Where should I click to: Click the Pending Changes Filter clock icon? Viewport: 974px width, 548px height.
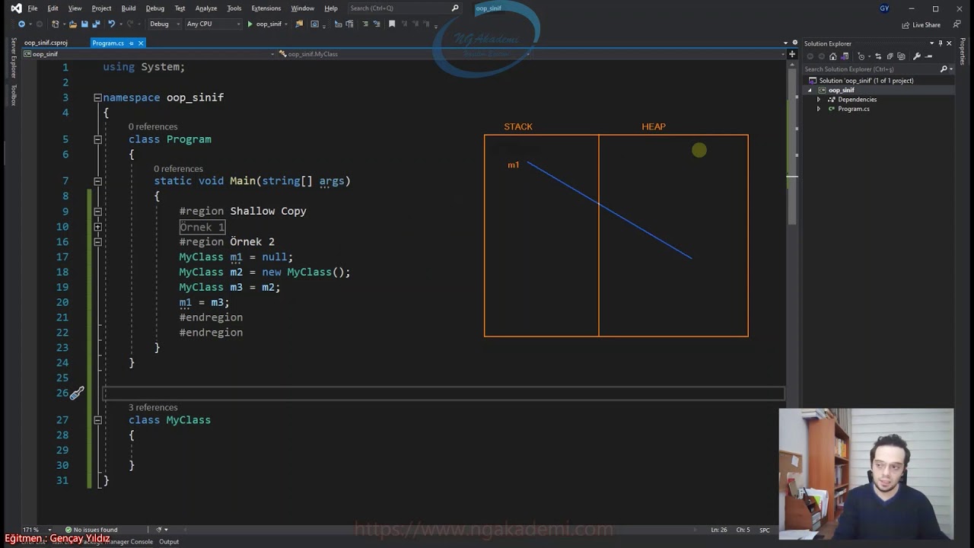(861, 56)
